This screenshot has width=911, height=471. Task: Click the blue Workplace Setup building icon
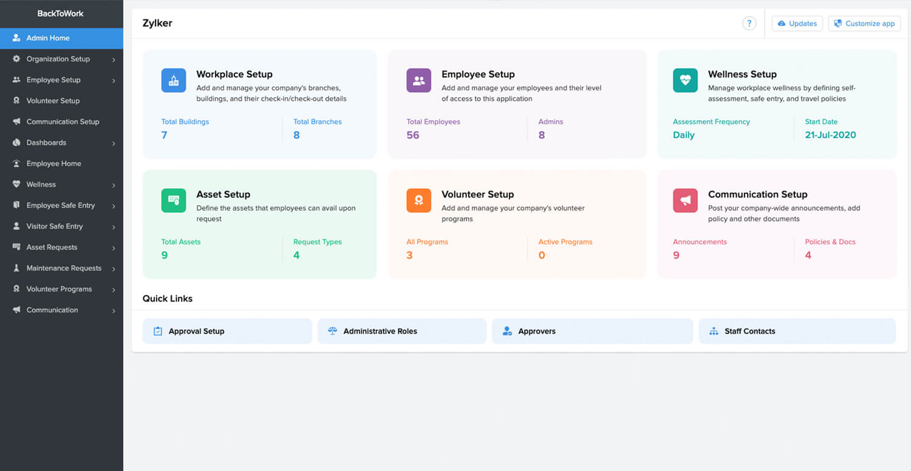174,81
